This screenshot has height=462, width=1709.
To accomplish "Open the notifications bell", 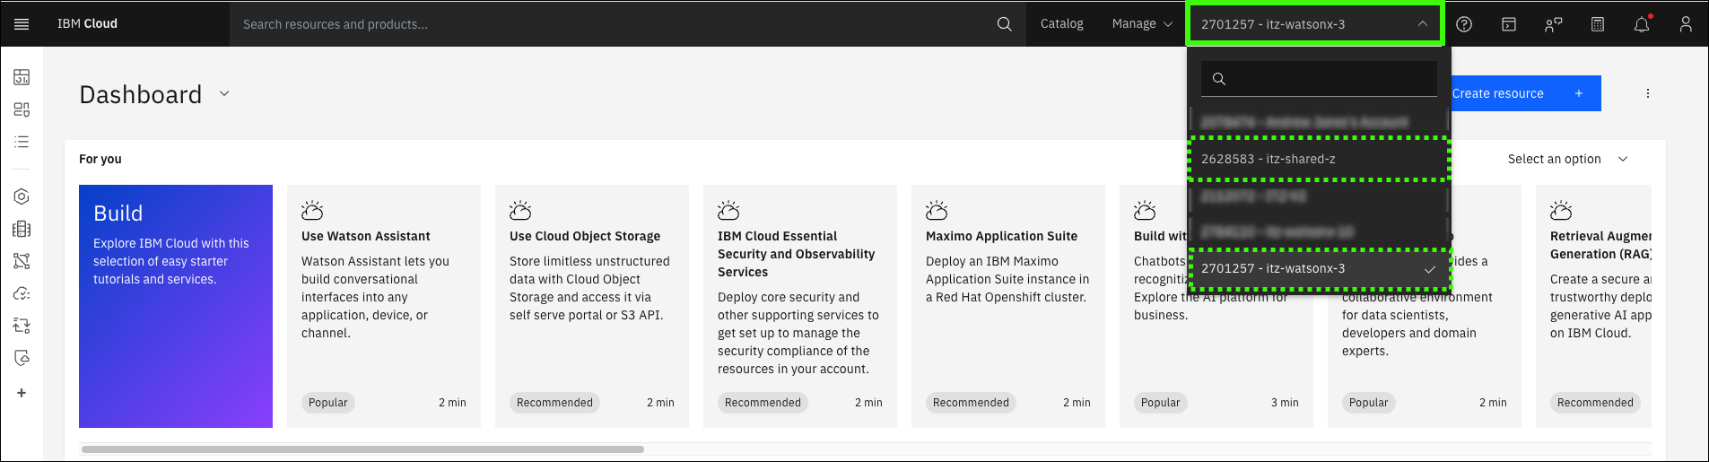I will coord(1642,24).
